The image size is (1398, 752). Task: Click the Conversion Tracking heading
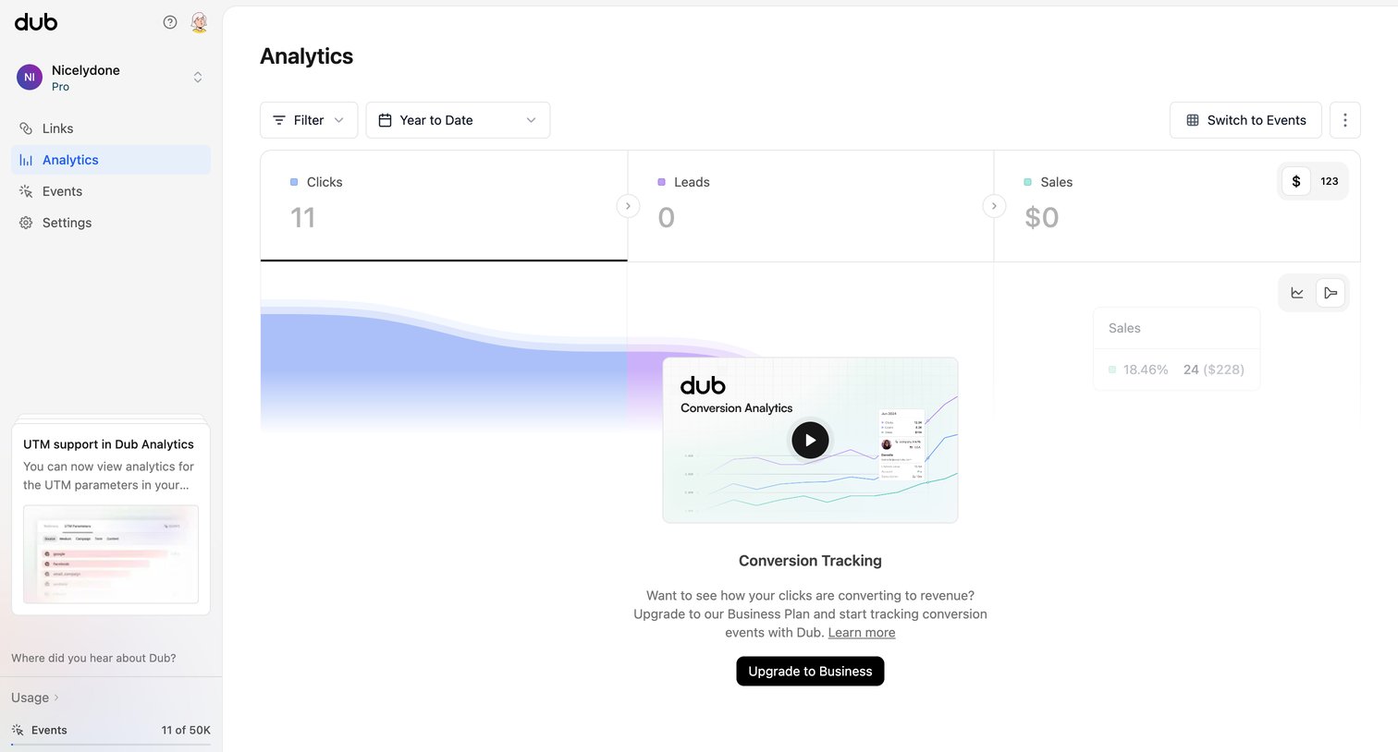coord(810,561)
